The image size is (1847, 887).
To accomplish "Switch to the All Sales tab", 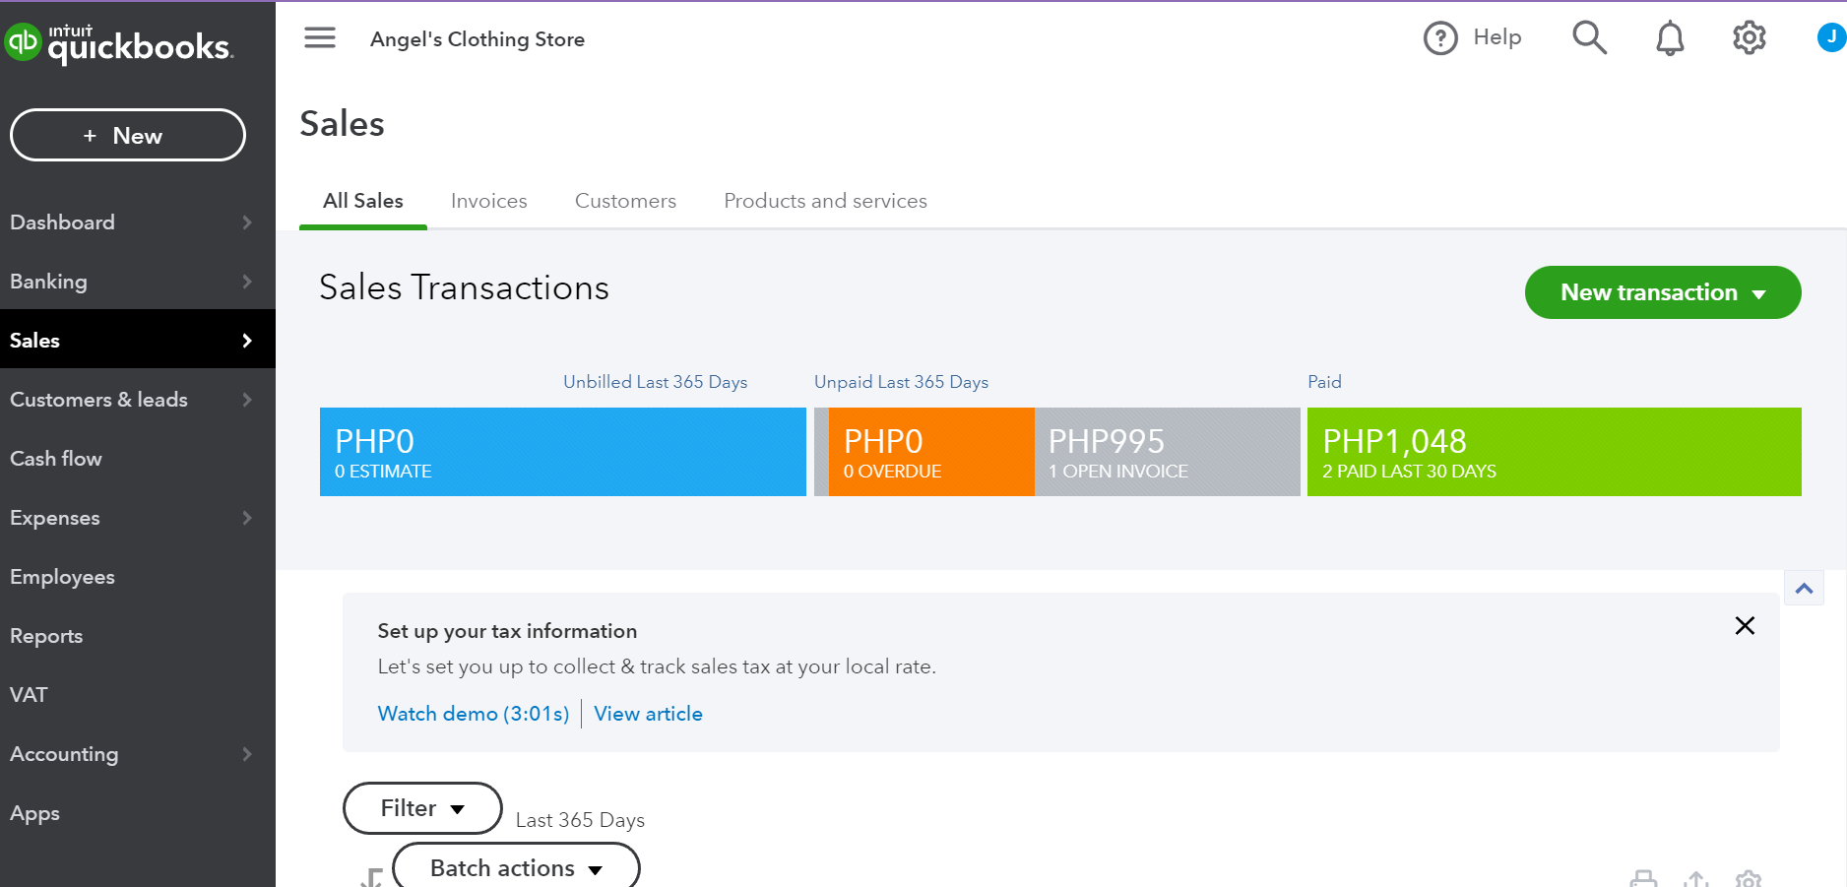I will 363,201.
